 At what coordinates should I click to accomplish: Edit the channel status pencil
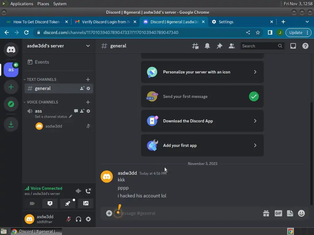[71, 117]
